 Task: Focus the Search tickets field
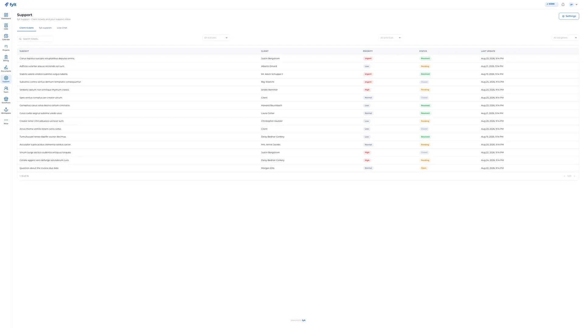(x=35, y=39)
